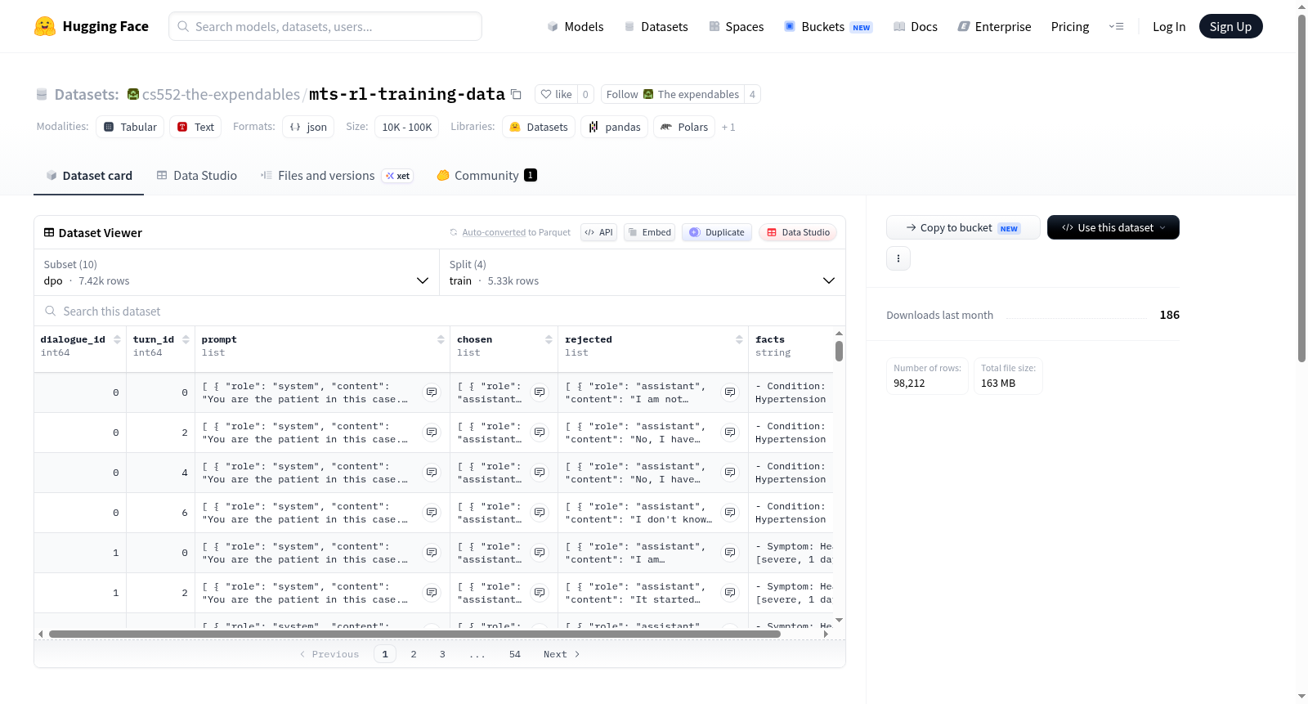Screen dimensions: 1308x704
Task: Open Buckets in top navigation
Action: coord(828,26)
